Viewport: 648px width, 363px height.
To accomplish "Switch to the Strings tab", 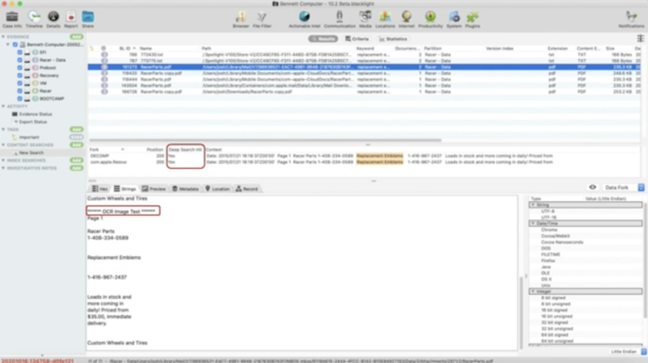I will (x=125, y=188).
